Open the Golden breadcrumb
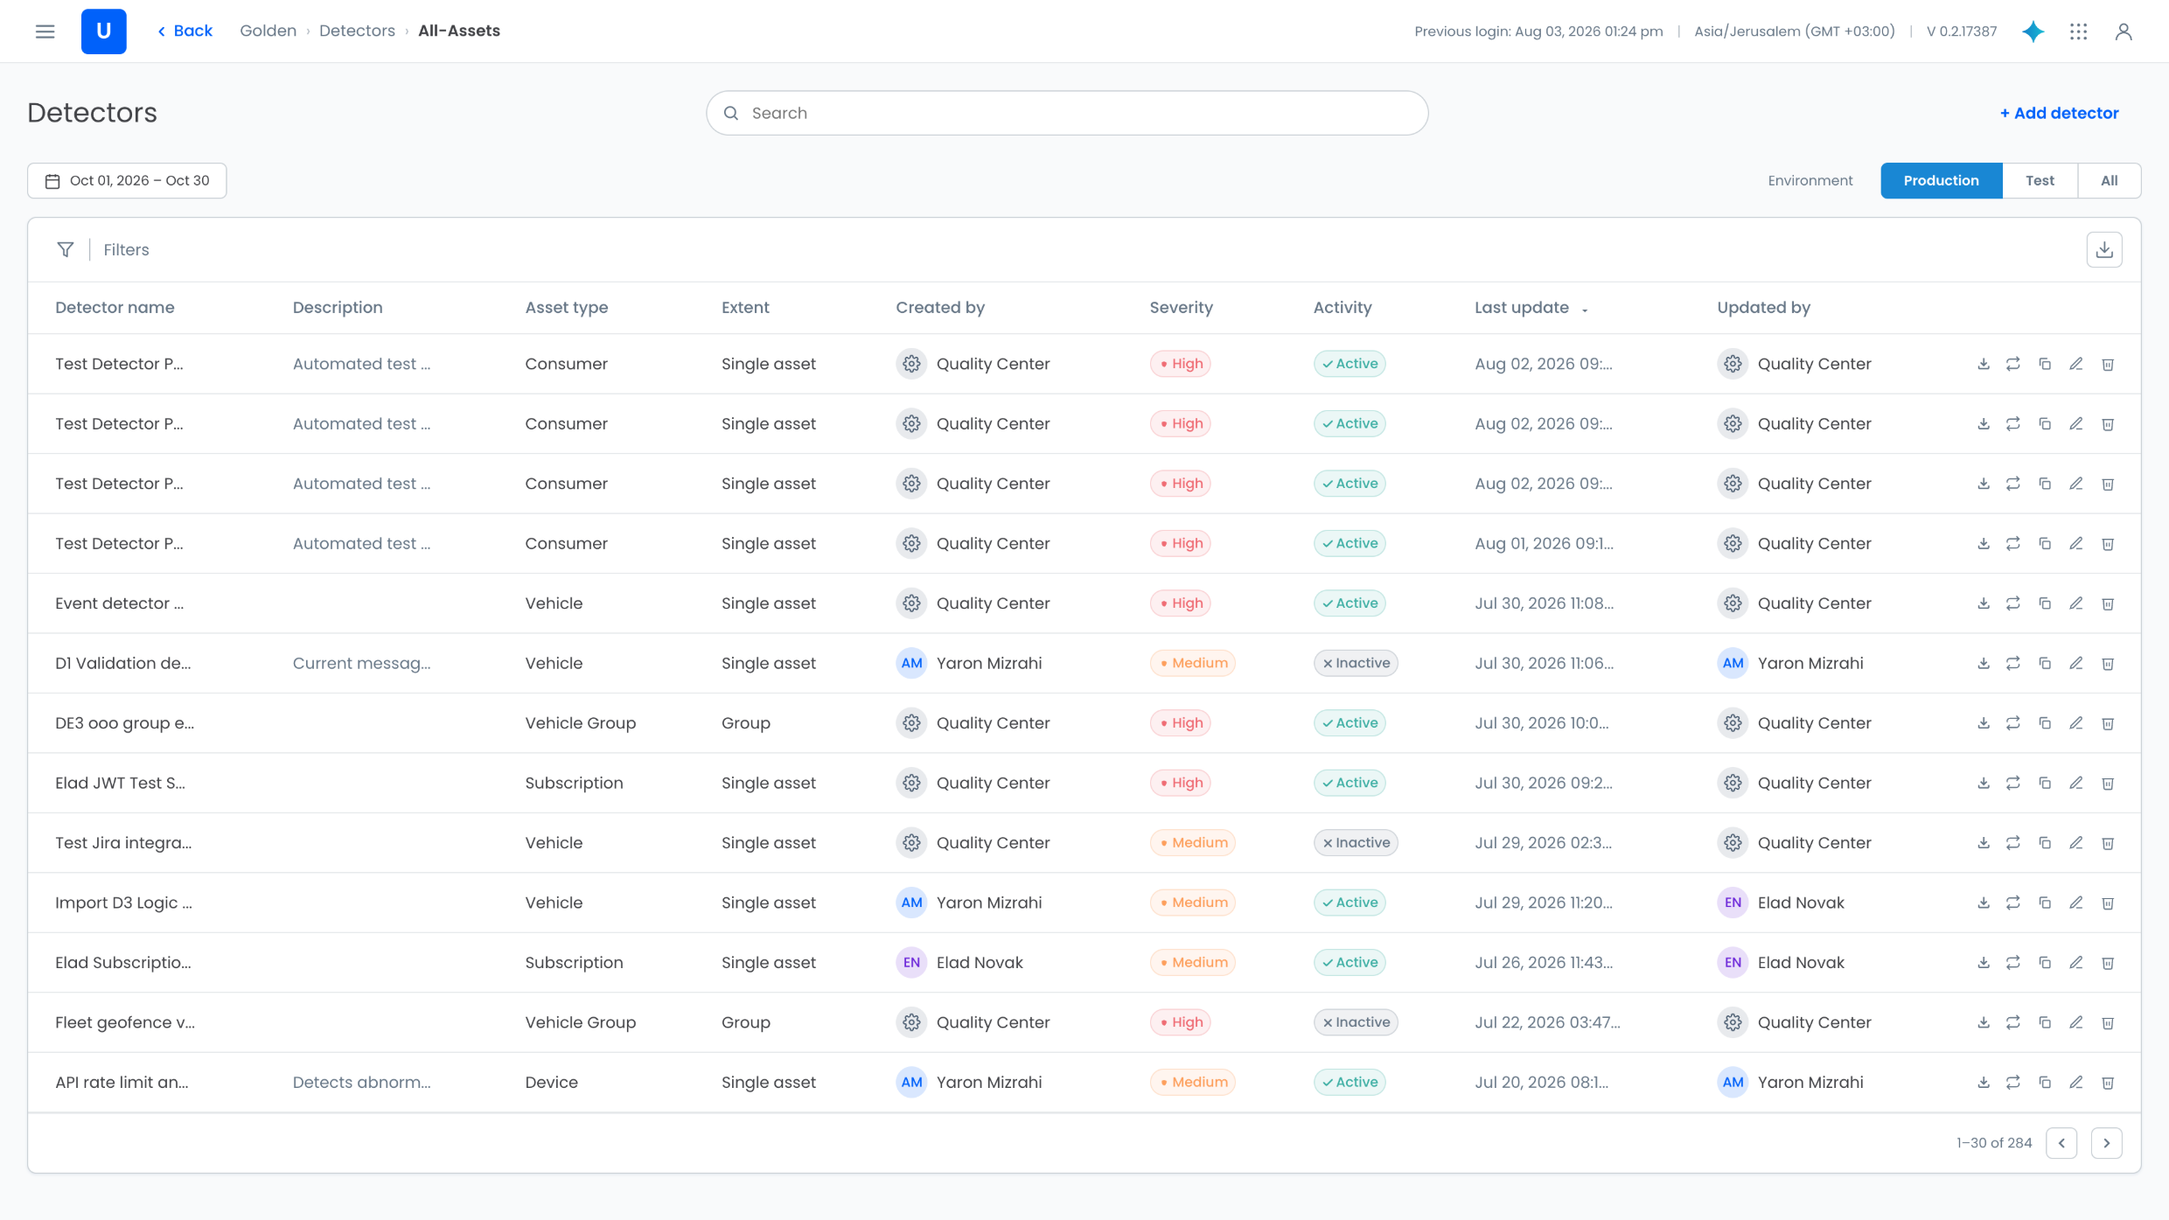2169x1220 pixels. [x=268, y=31]
